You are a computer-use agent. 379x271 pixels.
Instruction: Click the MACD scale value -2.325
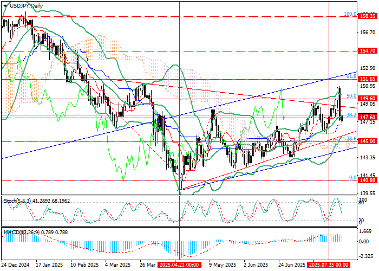coord(366,256)
